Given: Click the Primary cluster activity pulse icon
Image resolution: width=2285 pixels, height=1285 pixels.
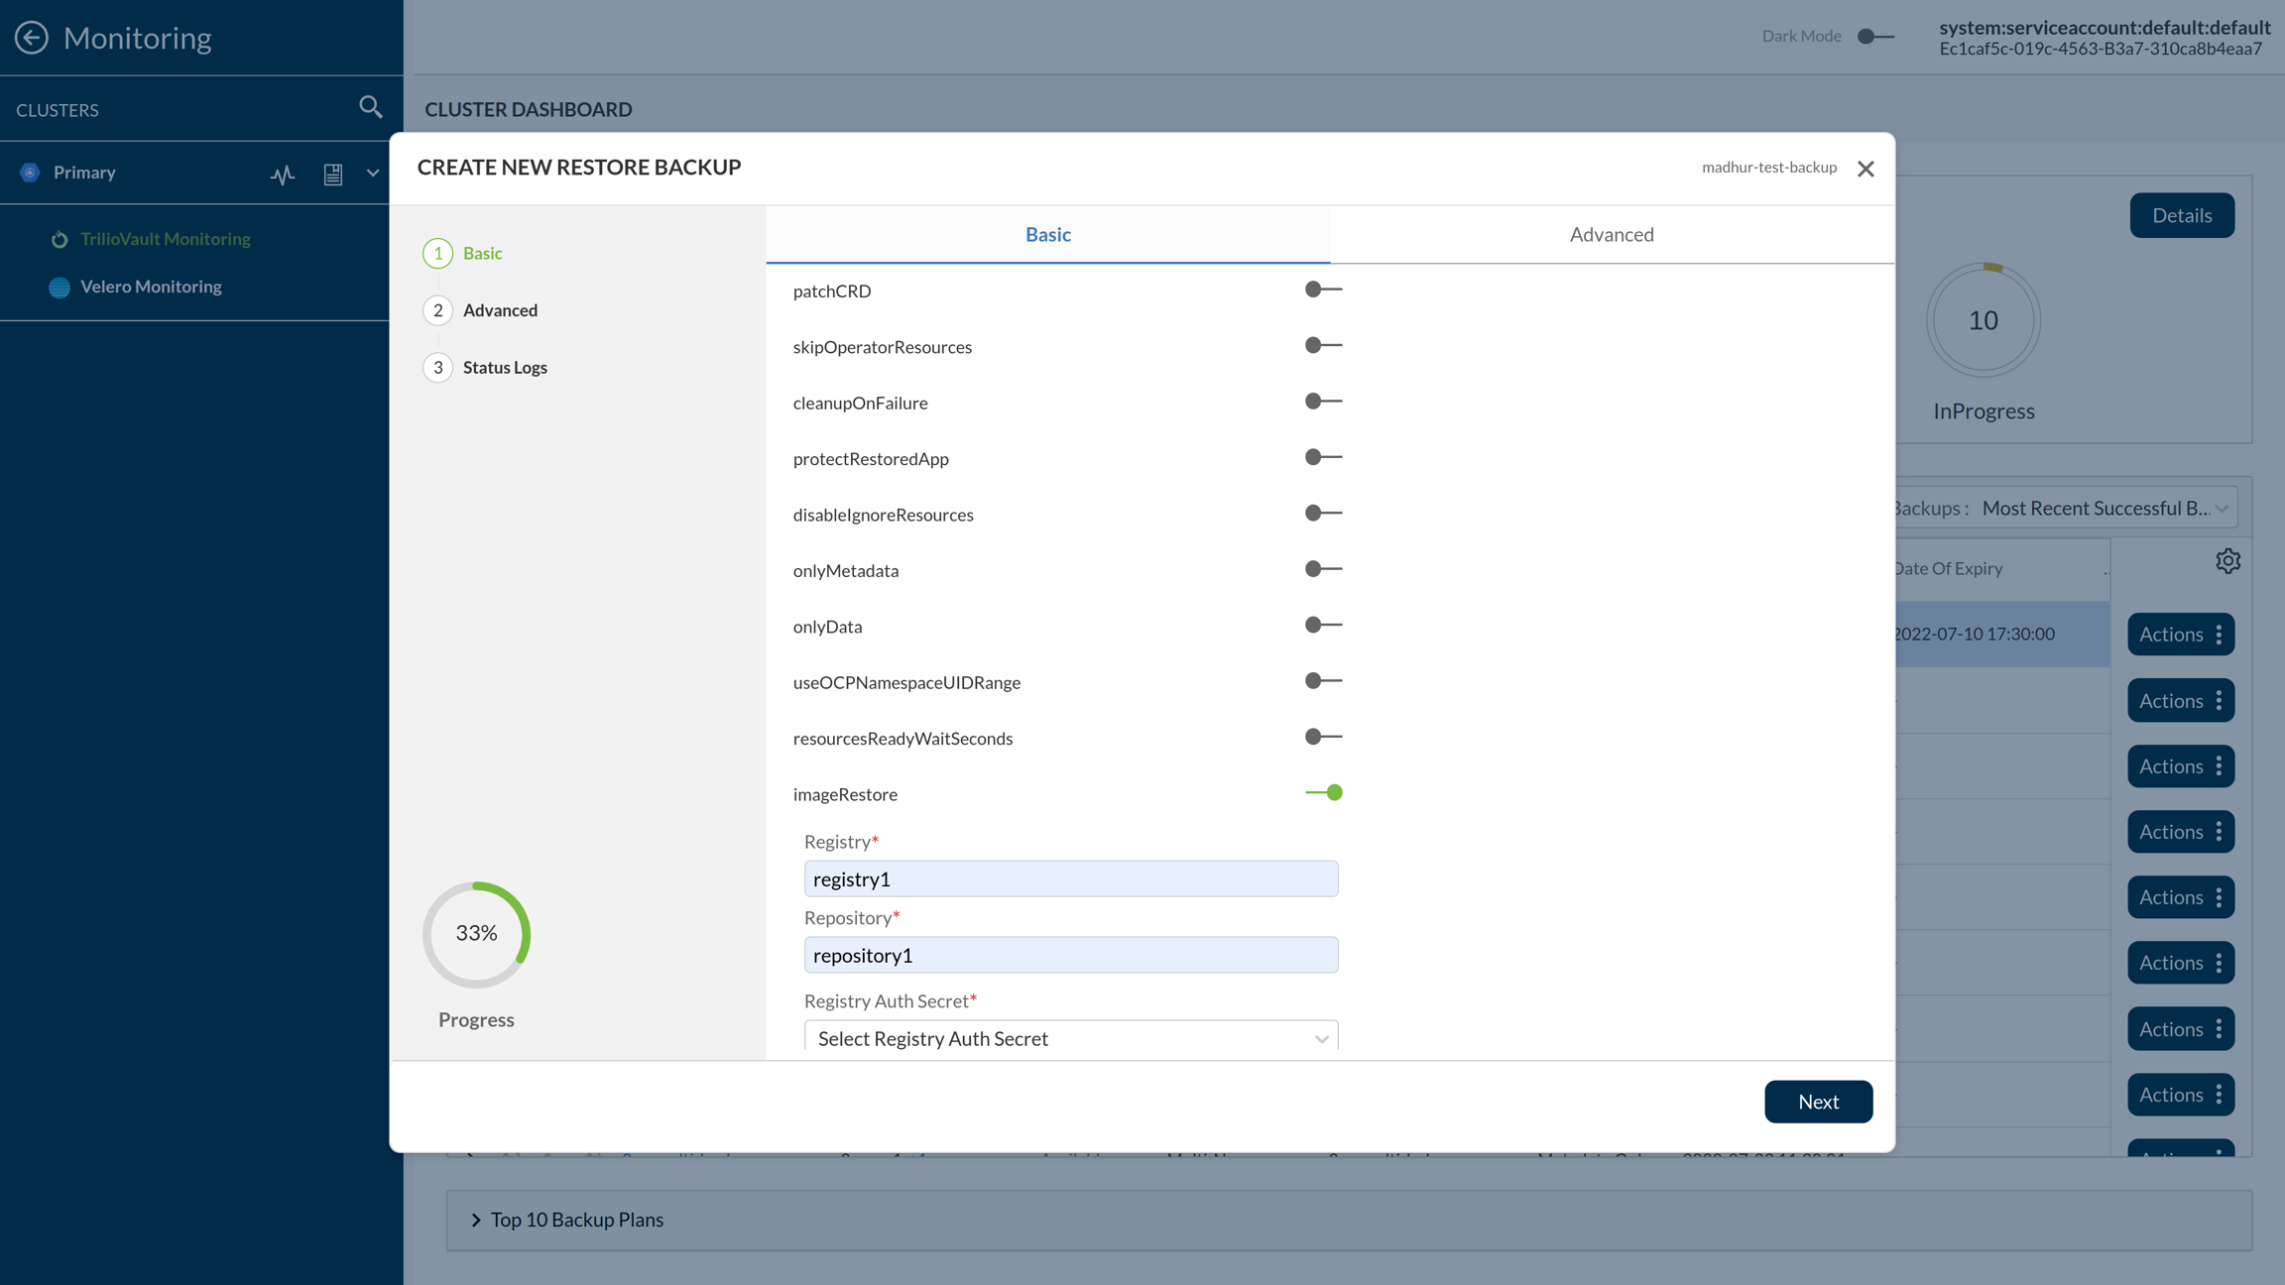Looking at the screenshot, I should tap(283, 175).
